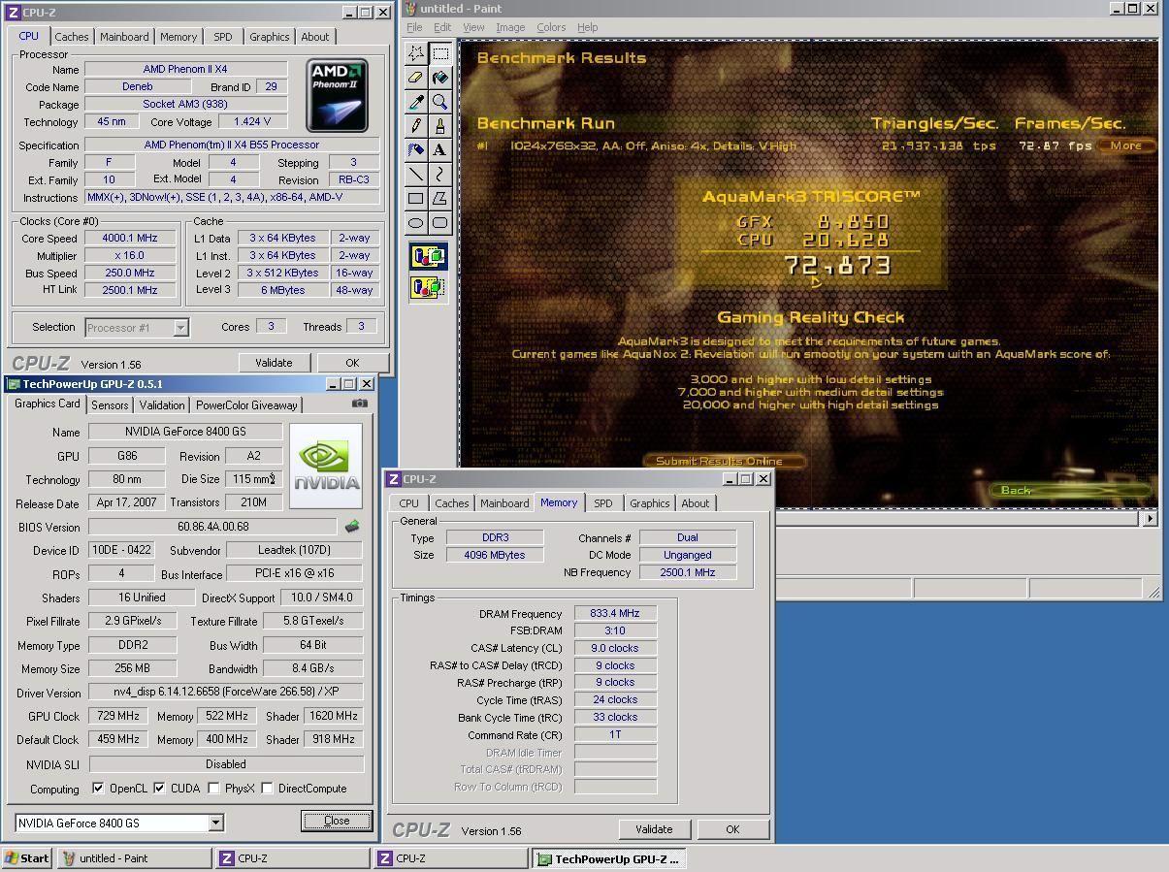Viewport: 1169px width, 872px height.
Task: Choose the Ellipse shape tool
Action: click(415, 223)
